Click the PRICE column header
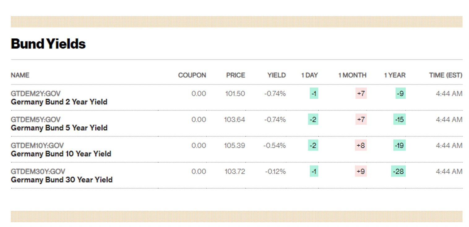 coord(235,75)
